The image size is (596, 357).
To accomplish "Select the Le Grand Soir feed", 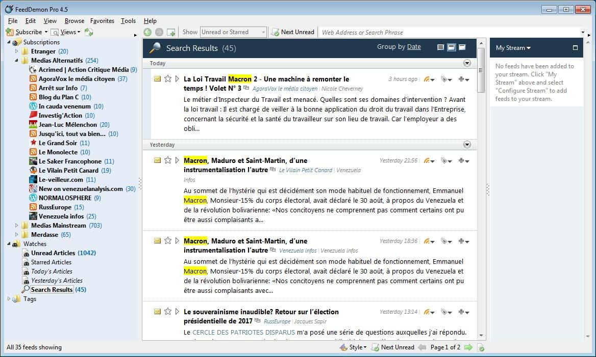I will (59, 143).
